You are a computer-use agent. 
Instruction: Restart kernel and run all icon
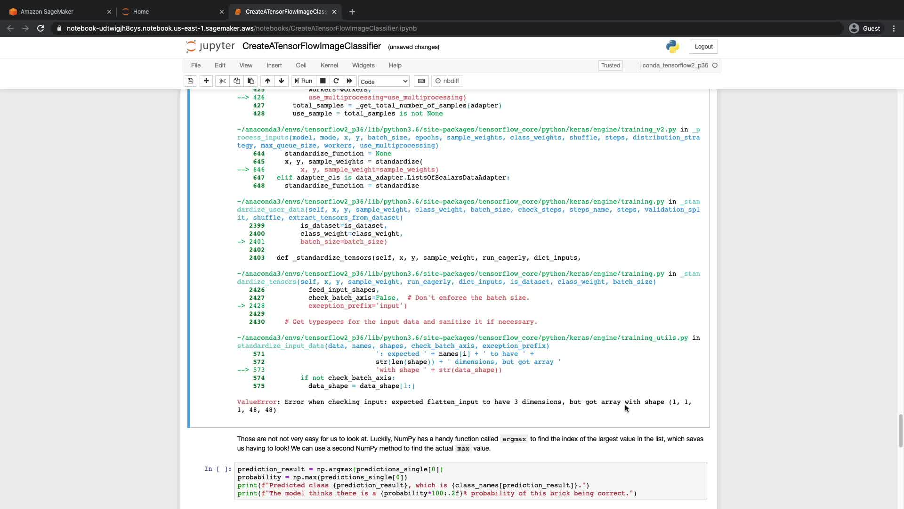[x=349, y=81]
